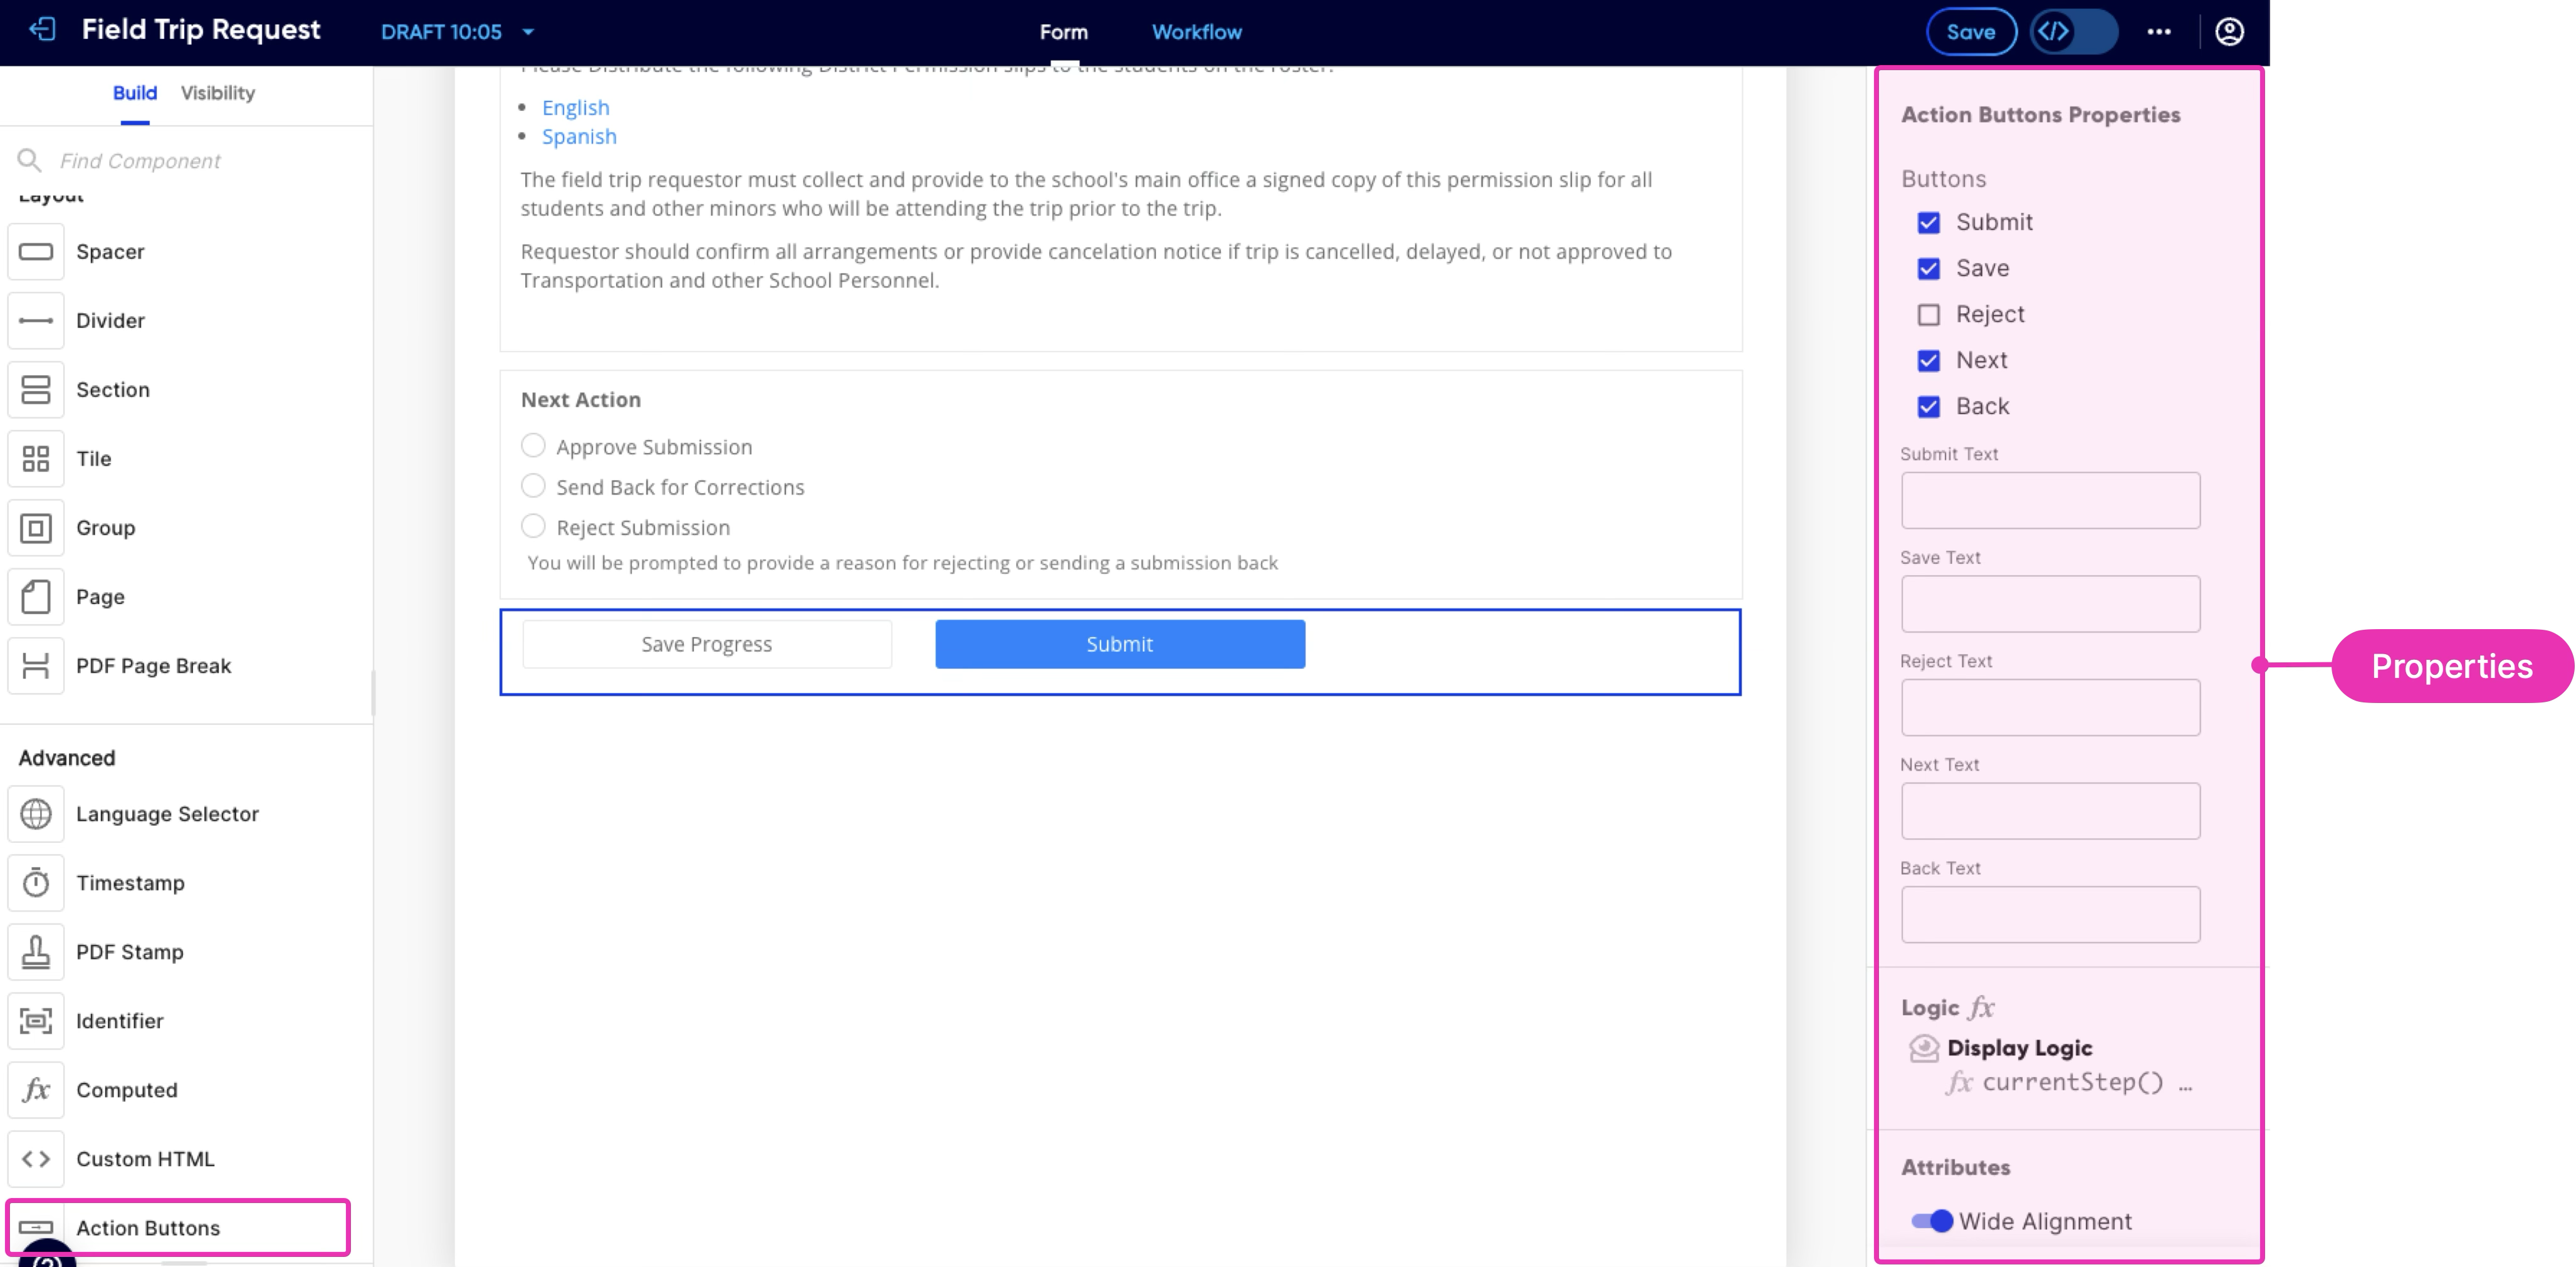Uncheck the Back button checkbox
Viewport: 2576px width, 1267px height.
(1928, 407)
